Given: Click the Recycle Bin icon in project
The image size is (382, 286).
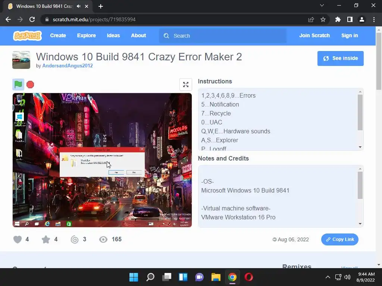Looking at the screenshot, I should pos(19,99).
